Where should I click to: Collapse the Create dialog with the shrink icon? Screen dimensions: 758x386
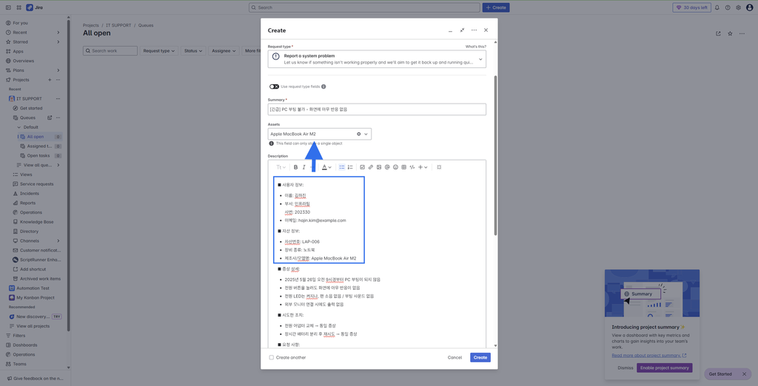coord(462,30)
